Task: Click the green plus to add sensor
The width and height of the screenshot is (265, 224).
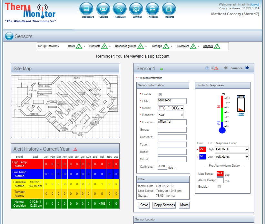Action: (x=162, y=69)
